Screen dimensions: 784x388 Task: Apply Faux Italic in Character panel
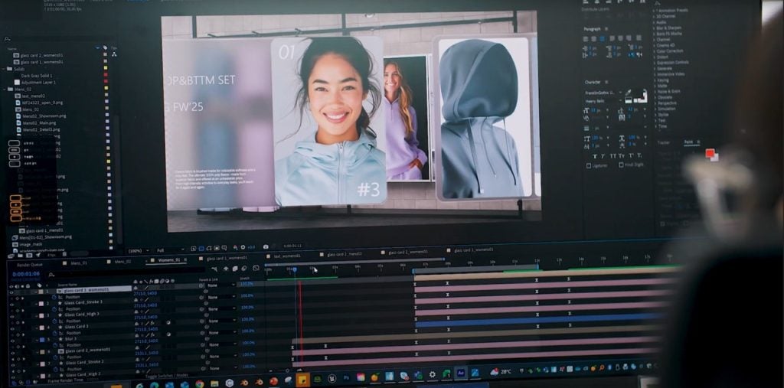point(603,156)
